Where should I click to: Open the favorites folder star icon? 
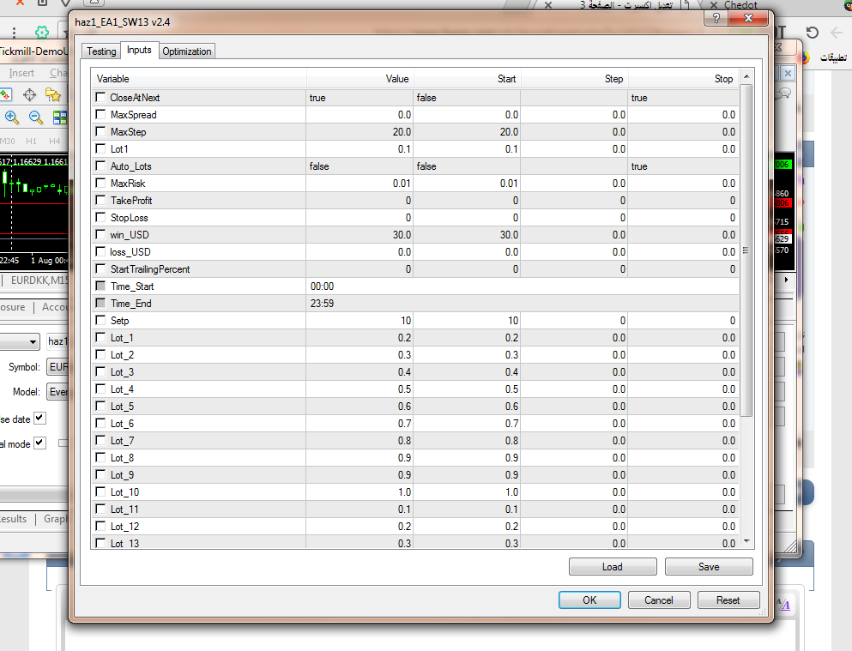coord(53,94)
